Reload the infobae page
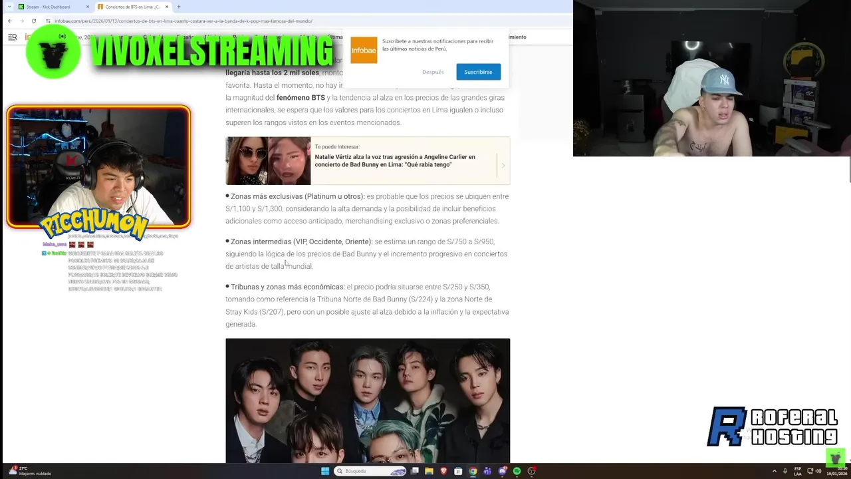This screenshot has width=851, height=479. (34, 21)
